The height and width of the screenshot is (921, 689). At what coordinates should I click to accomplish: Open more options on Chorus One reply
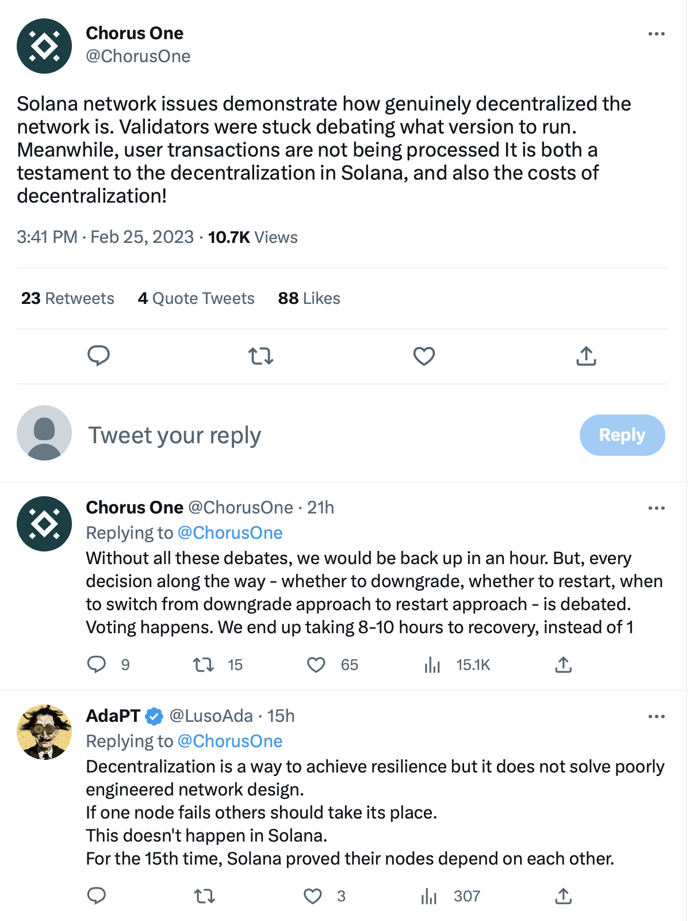pyautogui.click(x=656, y=508)
